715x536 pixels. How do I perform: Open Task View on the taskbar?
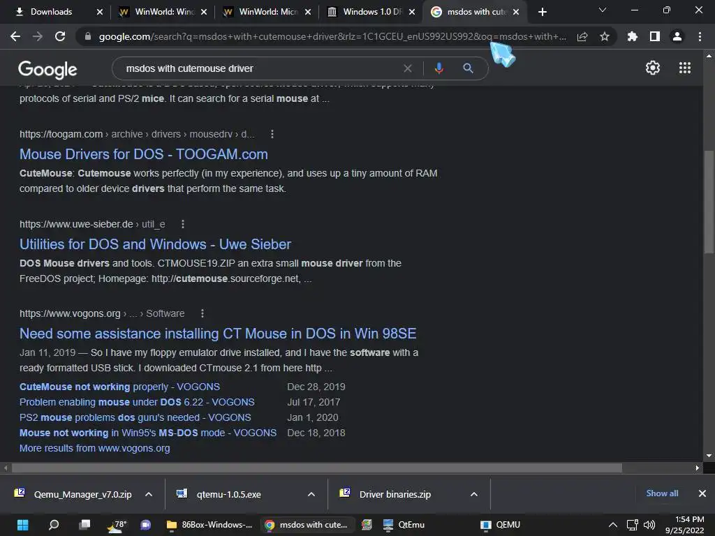(x=84, y=525)
